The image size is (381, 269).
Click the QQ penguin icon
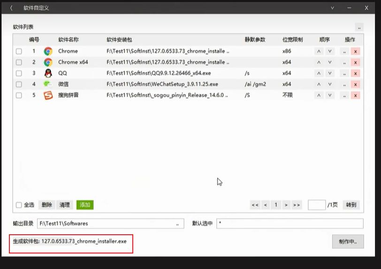(x=48, y=73)
